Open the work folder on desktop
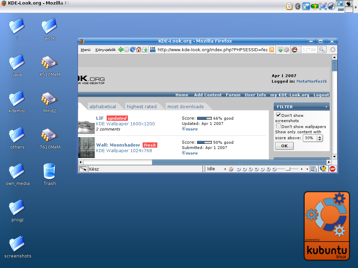Image resolution: width=358 pixels, height=268 pixels. (49, 30)
